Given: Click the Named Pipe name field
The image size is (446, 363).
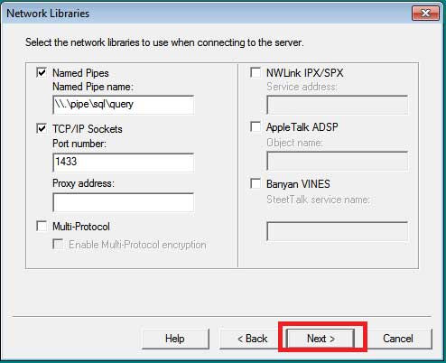Looking at the screenshot, I should (x=124, y=105).
